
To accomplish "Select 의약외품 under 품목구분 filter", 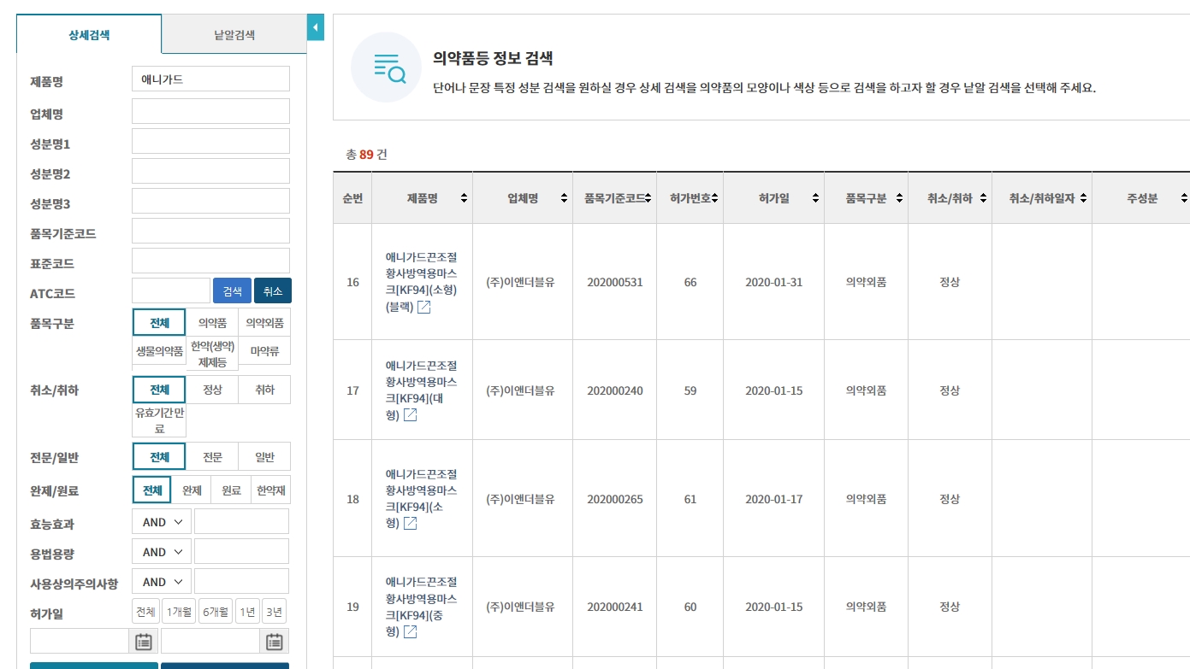I will coord(264,323).
